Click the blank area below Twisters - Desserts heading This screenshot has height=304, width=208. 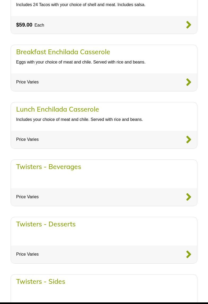[x=104, y=237]
